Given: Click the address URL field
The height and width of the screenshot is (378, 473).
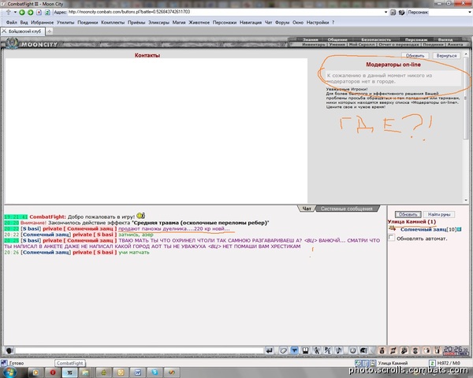Looking at the screenshot, I should [225, 12].
